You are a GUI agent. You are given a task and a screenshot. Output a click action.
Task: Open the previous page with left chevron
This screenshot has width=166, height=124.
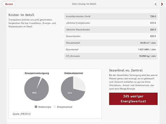coord(156,4)
